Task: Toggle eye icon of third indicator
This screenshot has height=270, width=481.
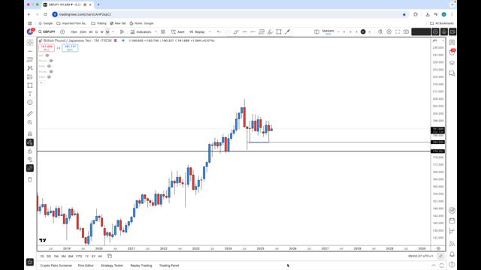Action: pos(49,66)
